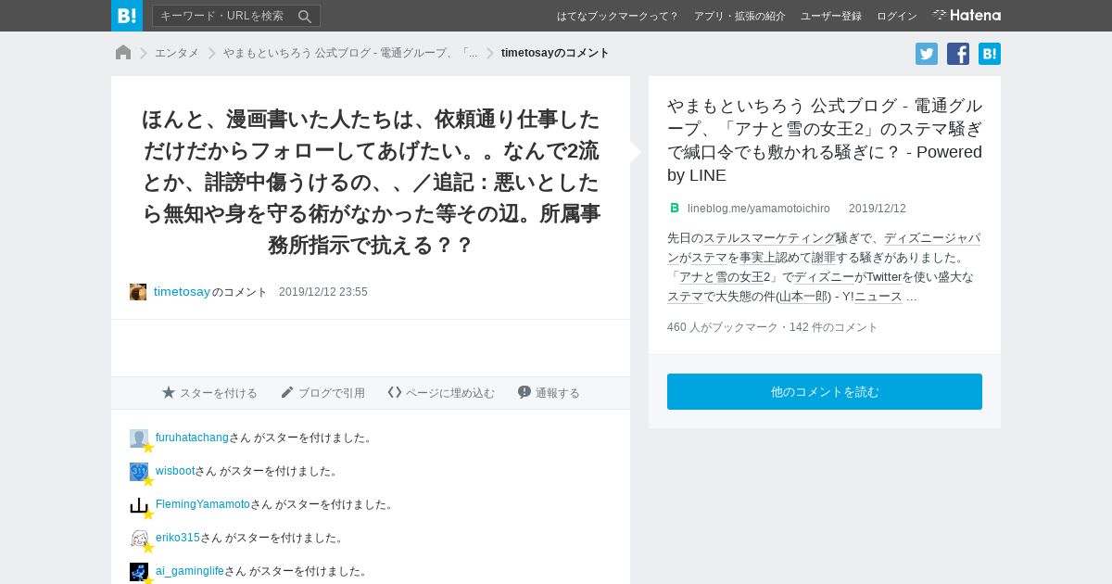Click the search magnifier icon
This screenshot has width=1112, height=584.
305,16
